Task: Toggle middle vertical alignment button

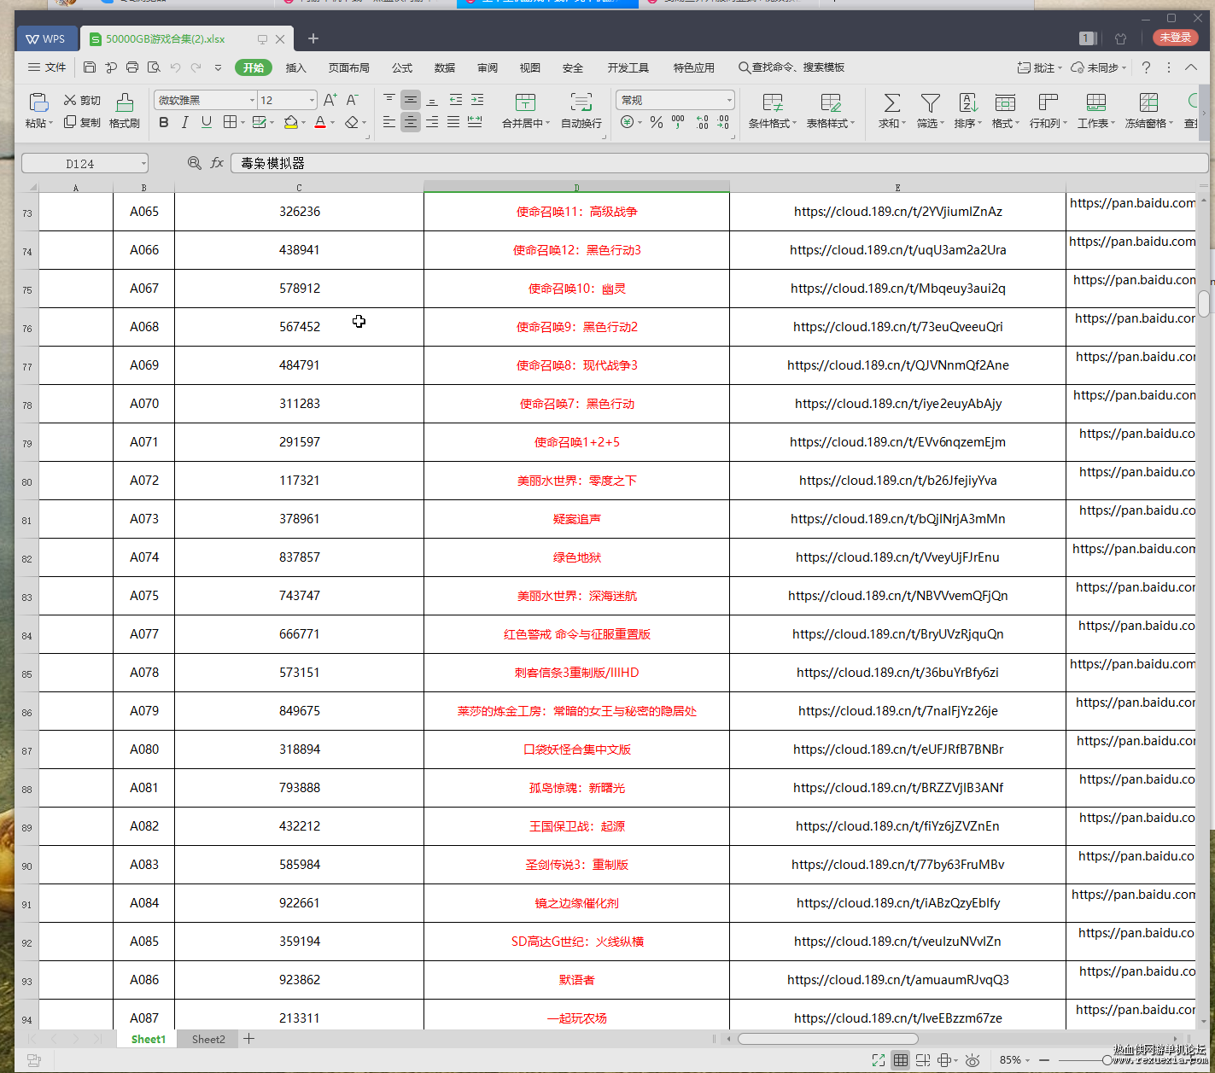Action: coord(411,100)
